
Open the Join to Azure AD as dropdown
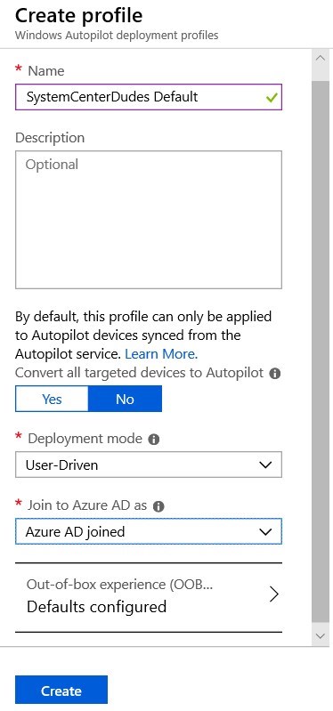click(149, 531)
